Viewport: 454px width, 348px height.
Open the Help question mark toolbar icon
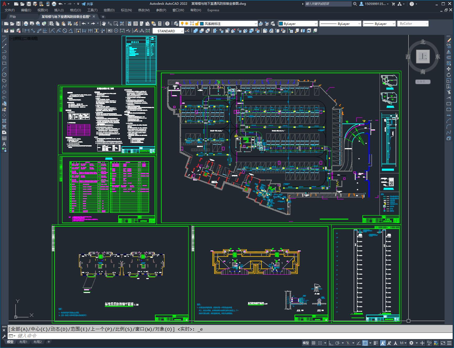click(167, 24)
